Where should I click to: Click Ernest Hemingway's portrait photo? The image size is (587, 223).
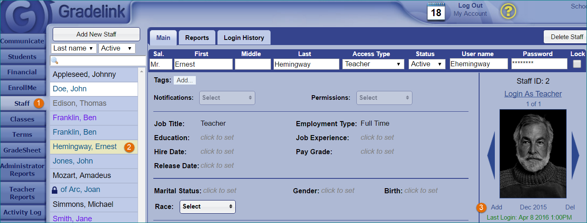(x=533, y=154)
